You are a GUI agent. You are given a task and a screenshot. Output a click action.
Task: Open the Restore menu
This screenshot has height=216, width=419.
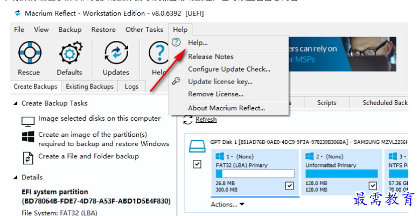pyautogui.click(x=103, y=30)
